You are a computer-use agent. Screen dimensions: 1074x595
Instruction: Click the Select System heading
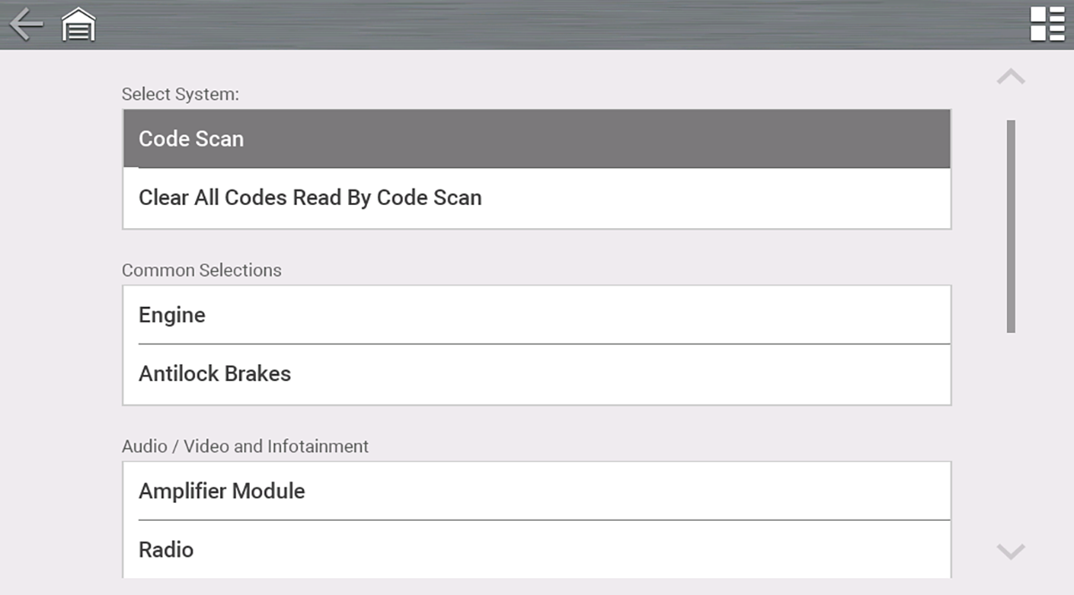point(181,94)
